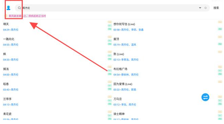Open artist link 张鑫
This screenshot has width=224, height=124.
click(141, 30)
